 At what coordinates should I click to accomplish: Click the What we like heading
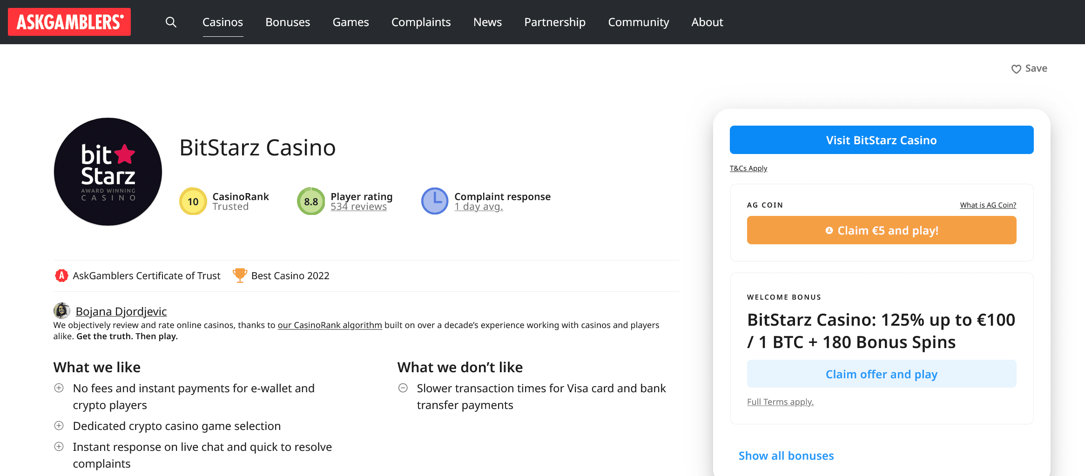tap(97, 367)
